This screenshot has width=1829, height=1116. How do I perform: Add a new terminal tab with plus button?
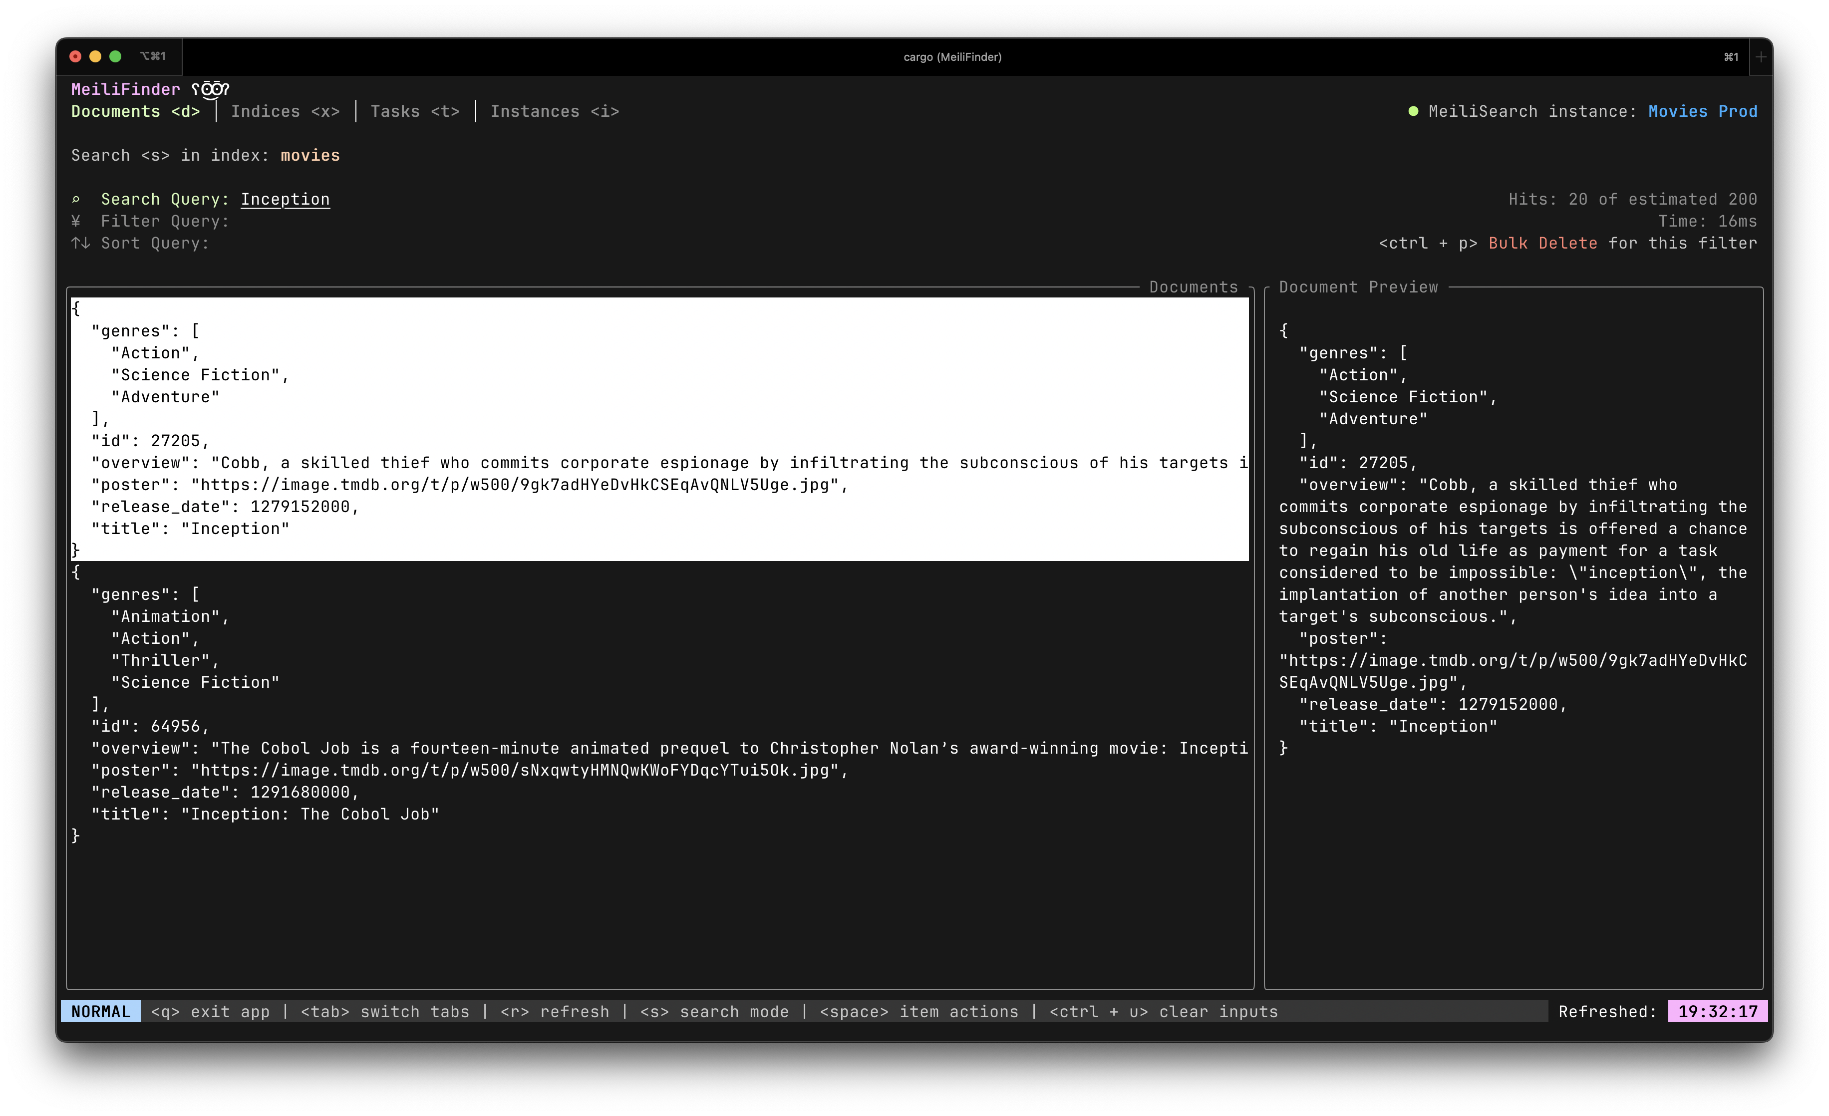1761,57
